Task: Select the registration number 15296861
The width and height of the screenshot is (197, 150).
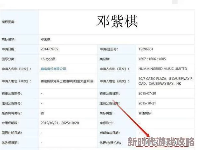Action: click(146, 49)
